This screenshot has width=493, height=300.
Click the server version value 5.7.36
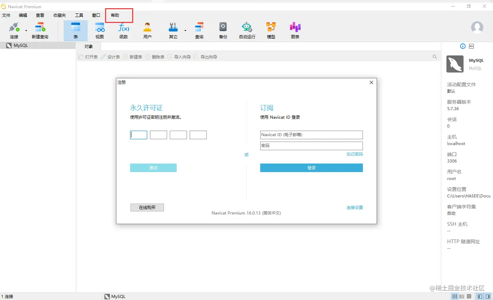coord(453,109)
